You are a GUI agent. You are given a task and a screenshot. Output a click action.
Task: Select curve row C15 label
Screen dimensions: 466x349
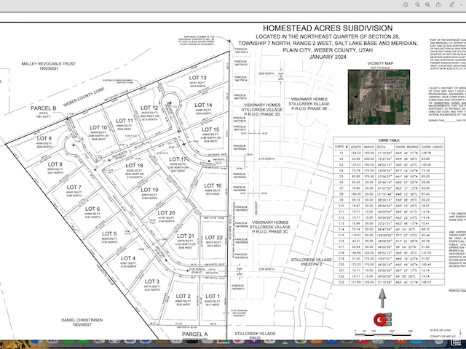pyautogui.click(x=341, y=235)
